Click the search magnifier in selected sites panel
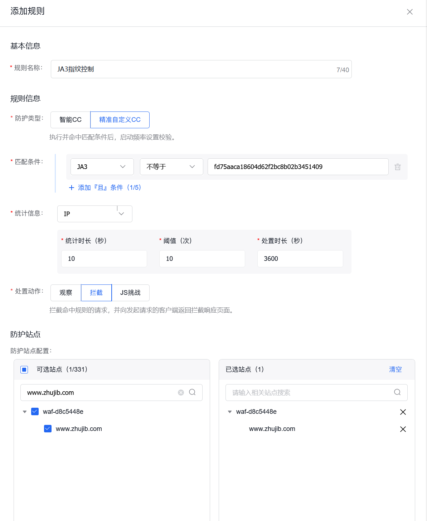 pyautogui.click(x=397, y=392)
